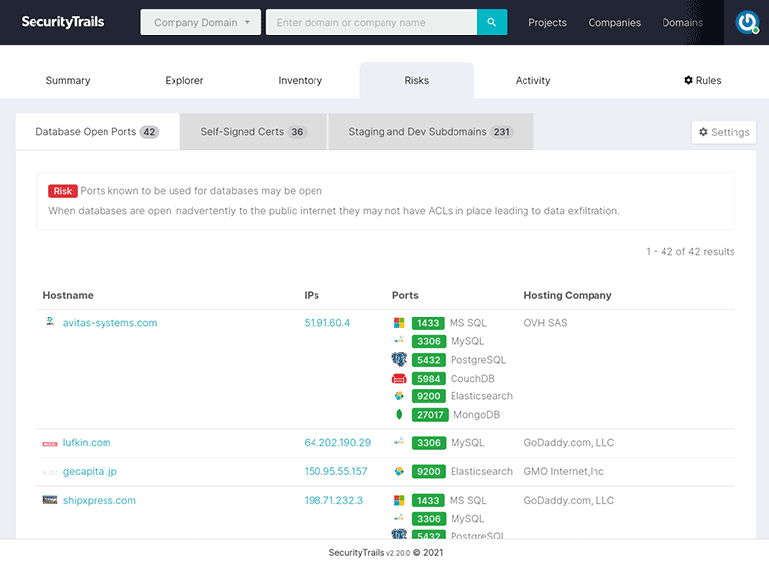Open Rules settings
Screen dimensions: 769x563
click(702, 80)
